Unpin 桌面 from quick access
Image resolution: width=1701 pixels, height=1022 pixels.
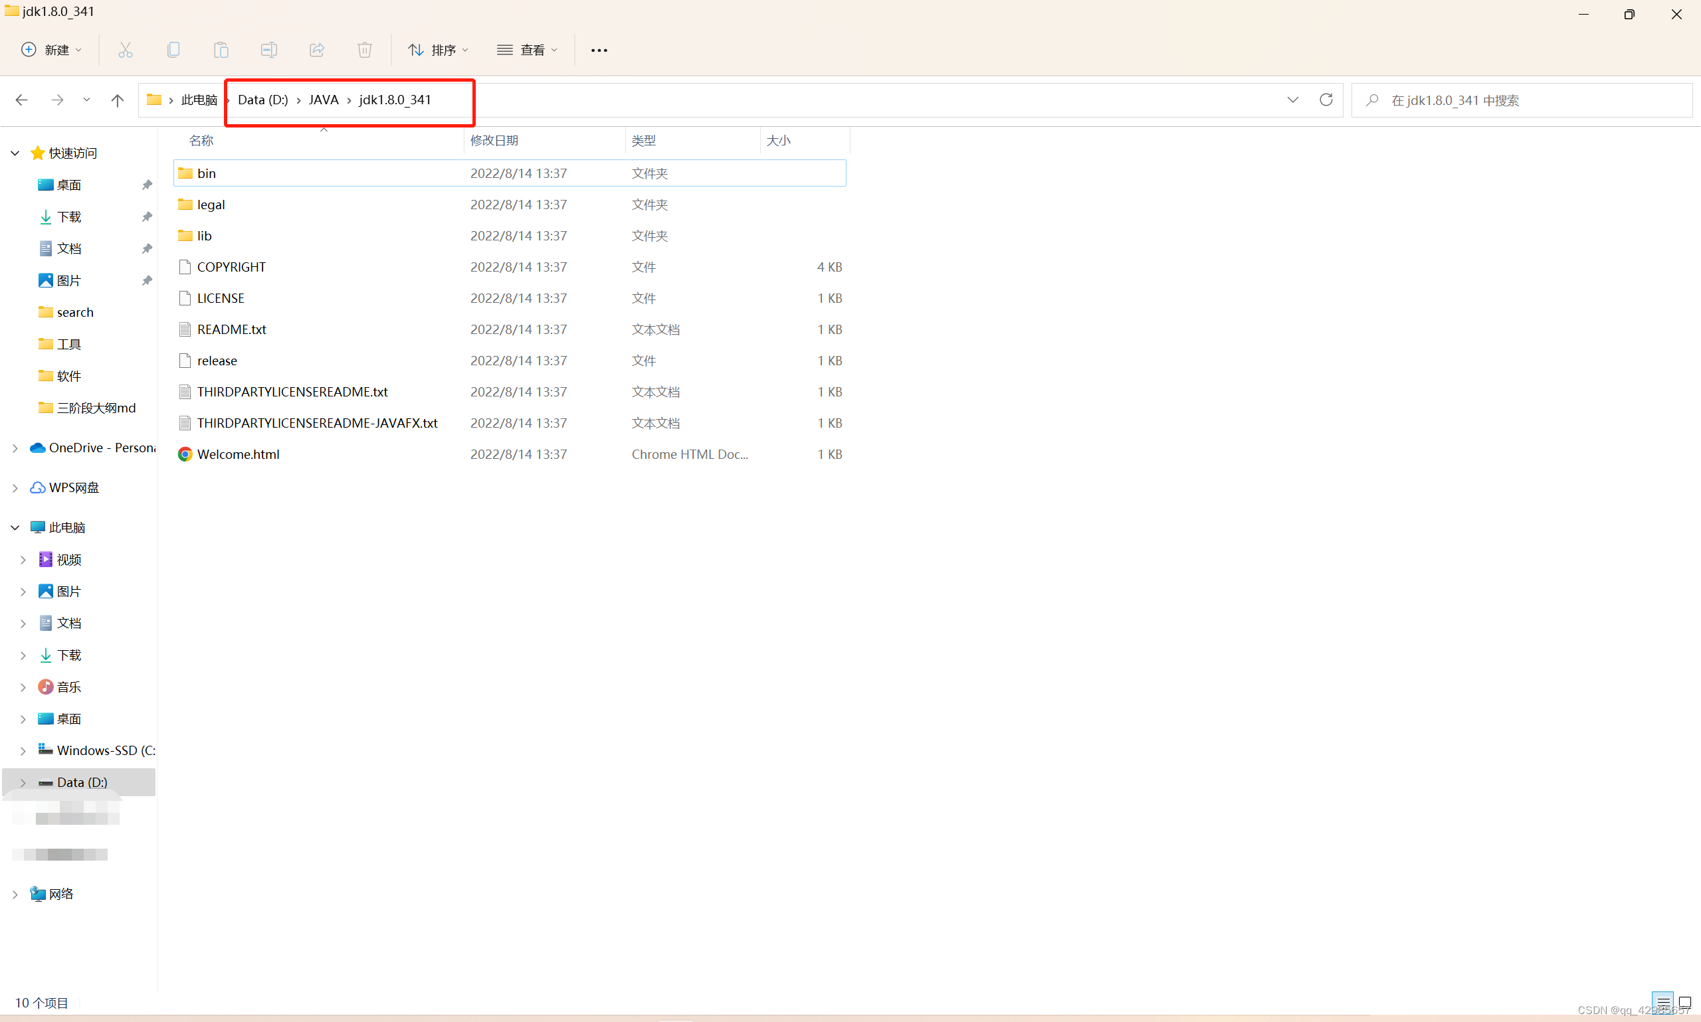(146, 185)
